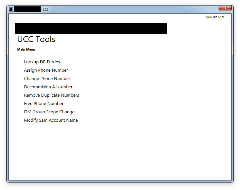240x190 pixels.
Task: Close the window with red X button
Action: 225,8
